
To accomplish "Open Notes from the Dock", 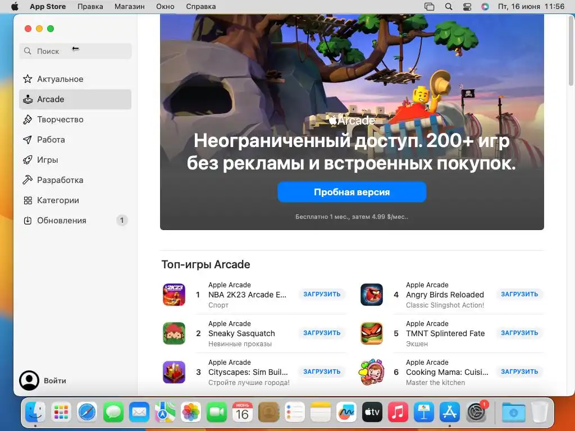I will click(x=321, y=412).
